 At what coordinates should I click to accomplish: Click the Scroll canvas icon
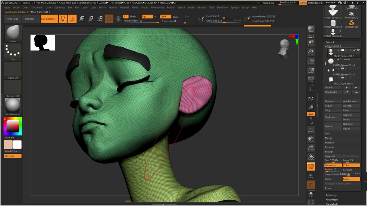(x=311, y=43)
